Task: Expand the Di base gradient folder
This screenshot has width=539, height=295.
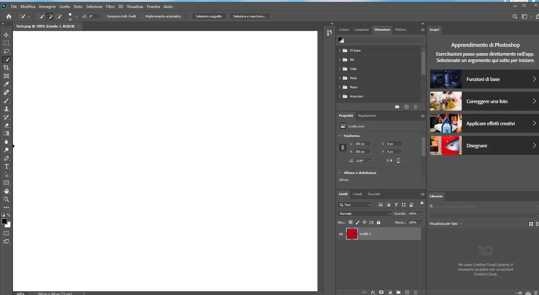Action: tap(340, 51)
